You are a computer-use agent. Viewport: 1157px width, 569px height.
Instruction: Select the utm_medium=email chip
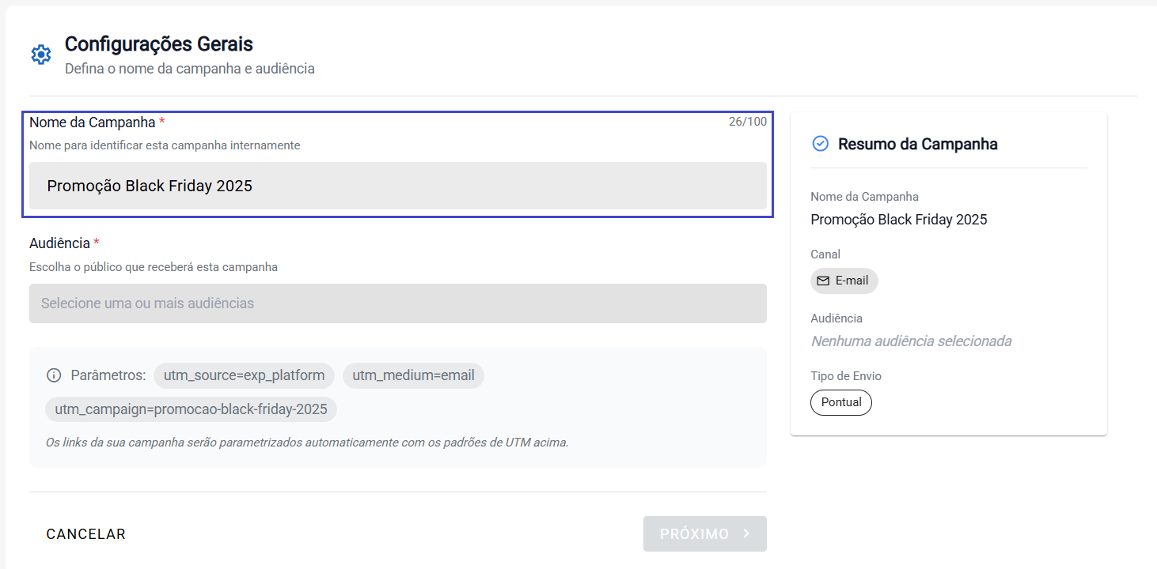coord(412,375)
